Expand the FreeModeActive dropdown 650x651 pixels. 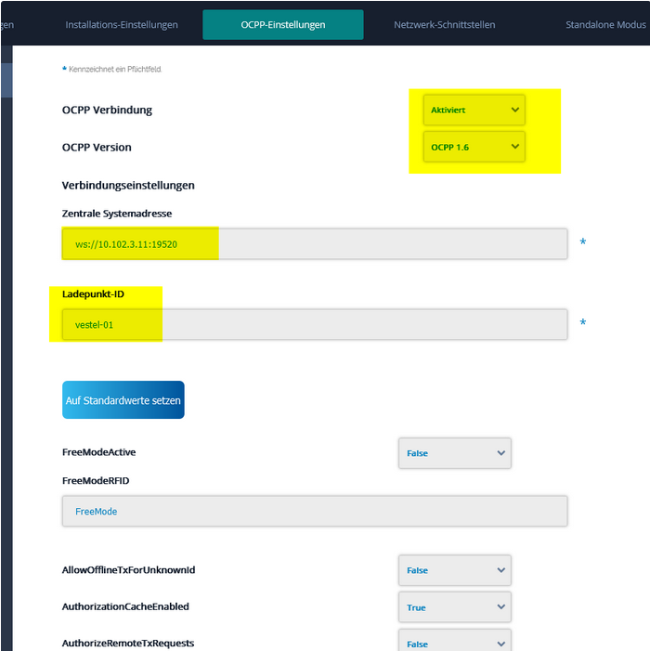(455, 453)
